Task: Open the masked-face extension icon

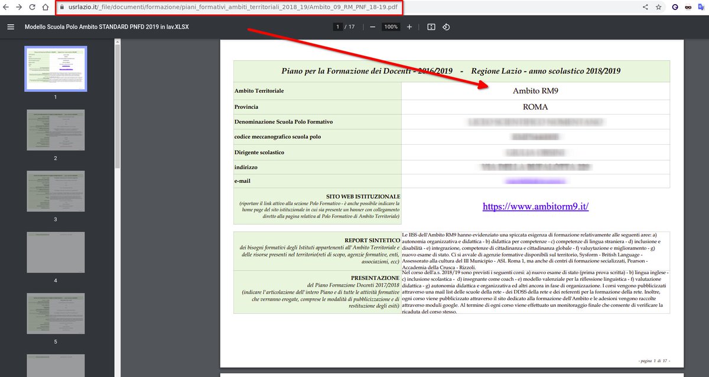Action: coord(688,7)
